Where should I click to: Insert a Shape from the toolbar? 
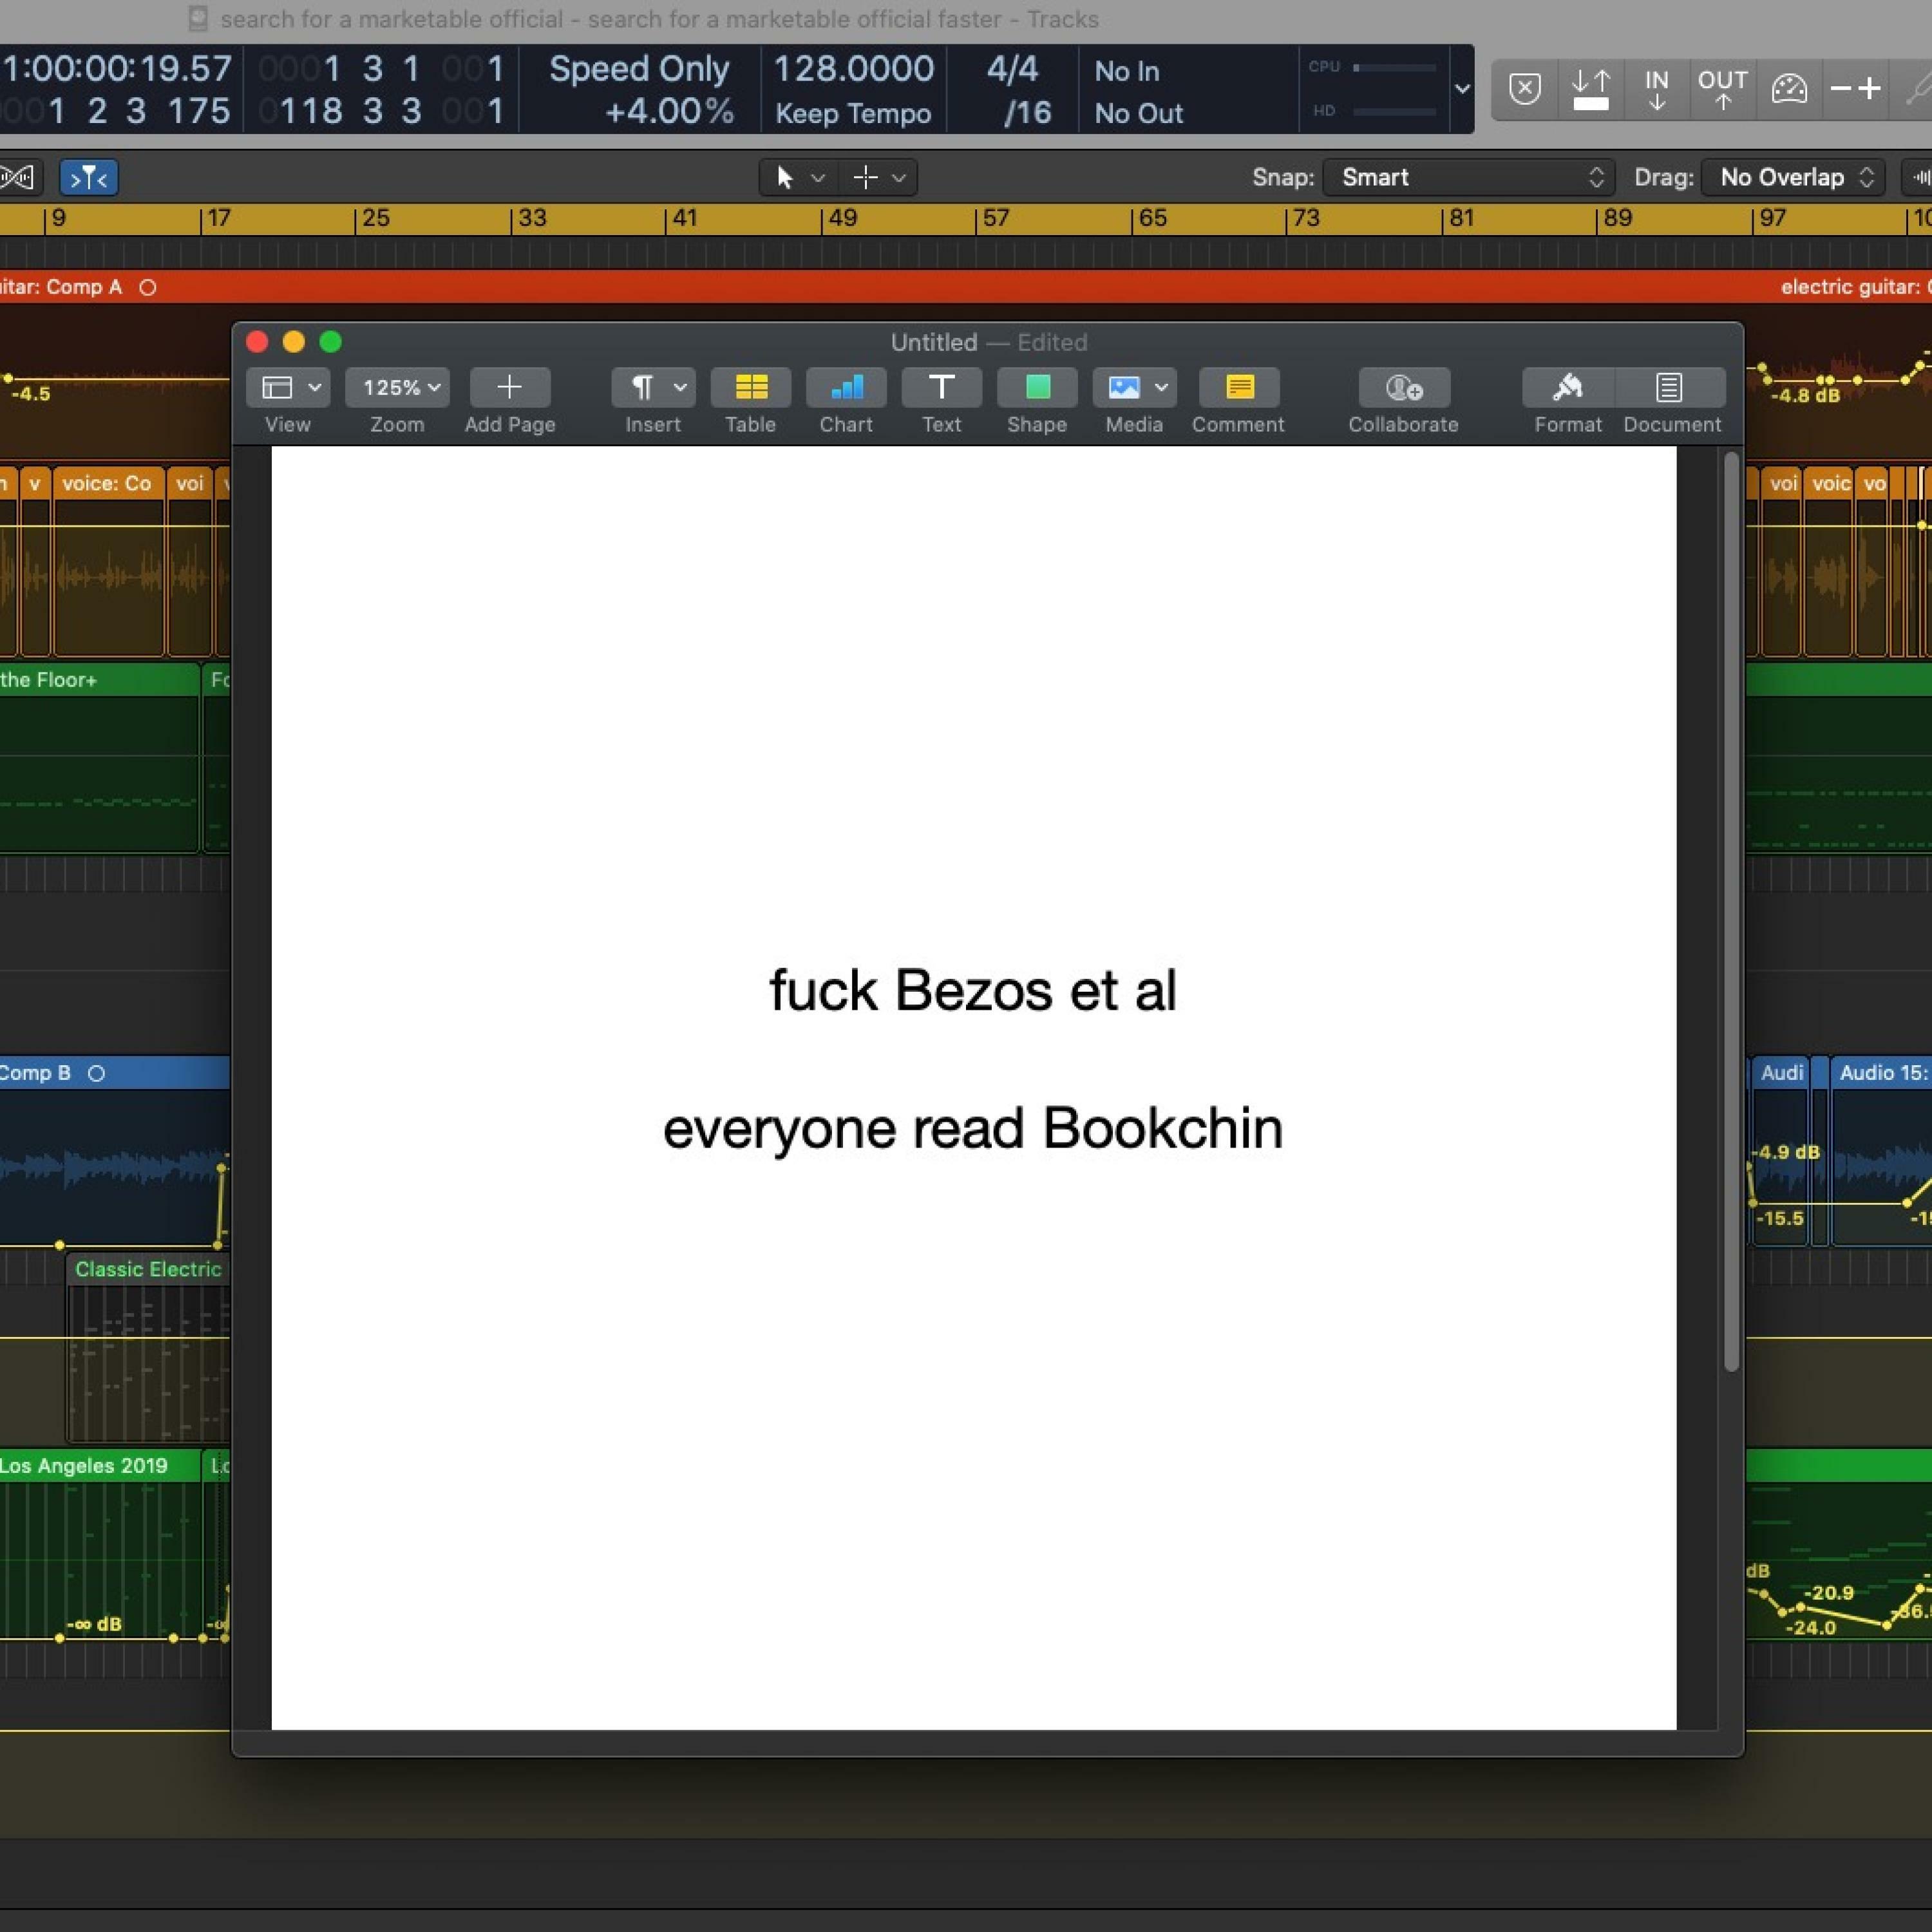click(1037, 388)
